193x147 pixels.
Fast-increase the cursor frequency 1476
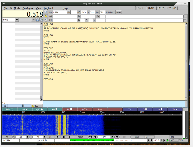[x=117, y=137]
